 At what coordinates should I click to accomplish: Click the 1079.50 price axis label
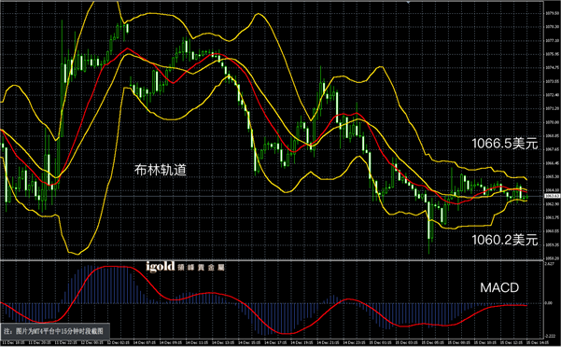551,13
